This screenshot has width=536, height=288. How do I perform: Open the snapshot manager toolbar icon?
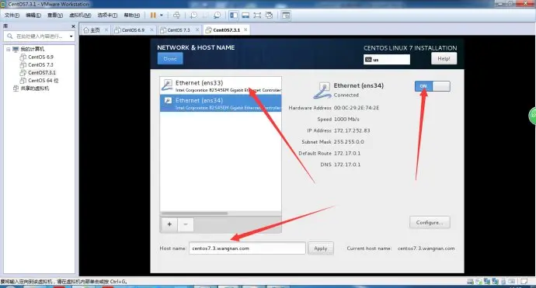click(217, 15)
